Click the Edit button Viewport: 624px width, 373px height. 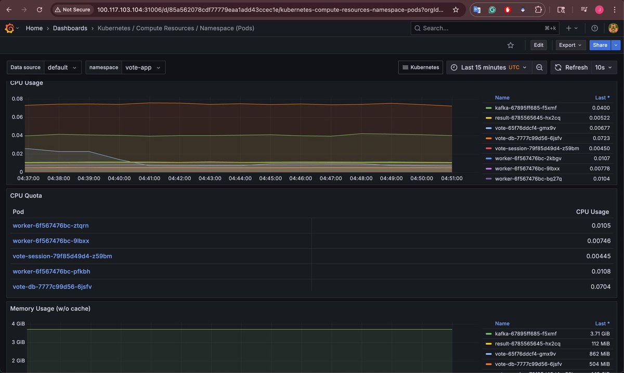538,45
